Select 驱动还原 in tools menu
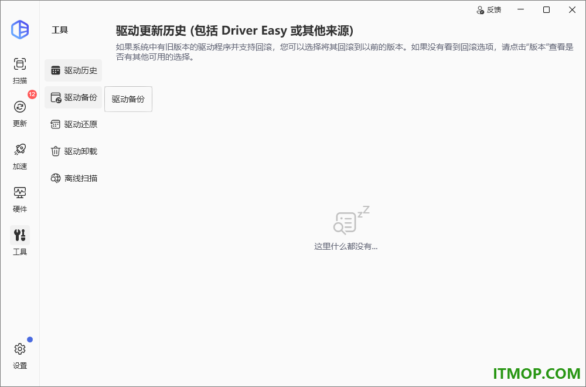 73,124
